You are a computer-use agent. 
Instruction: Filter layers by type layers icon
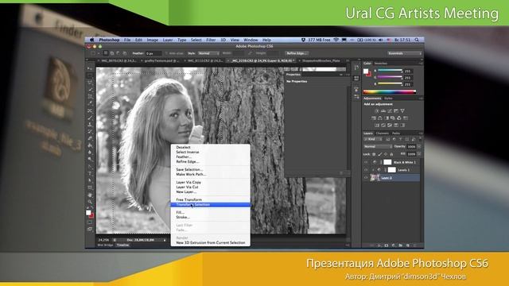click(401, 139)
